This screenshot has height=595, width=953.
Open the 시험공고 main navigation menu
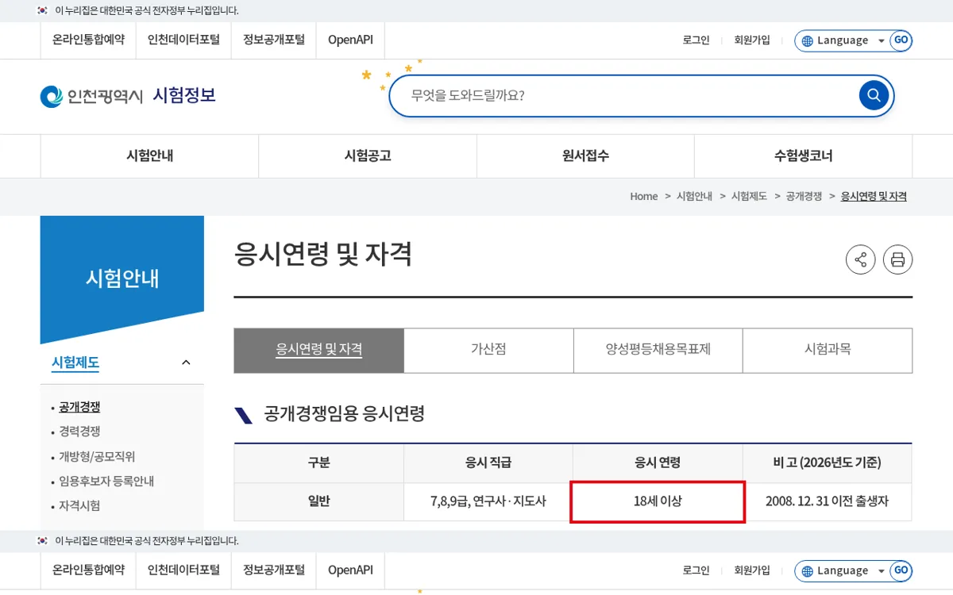[368, 155]
